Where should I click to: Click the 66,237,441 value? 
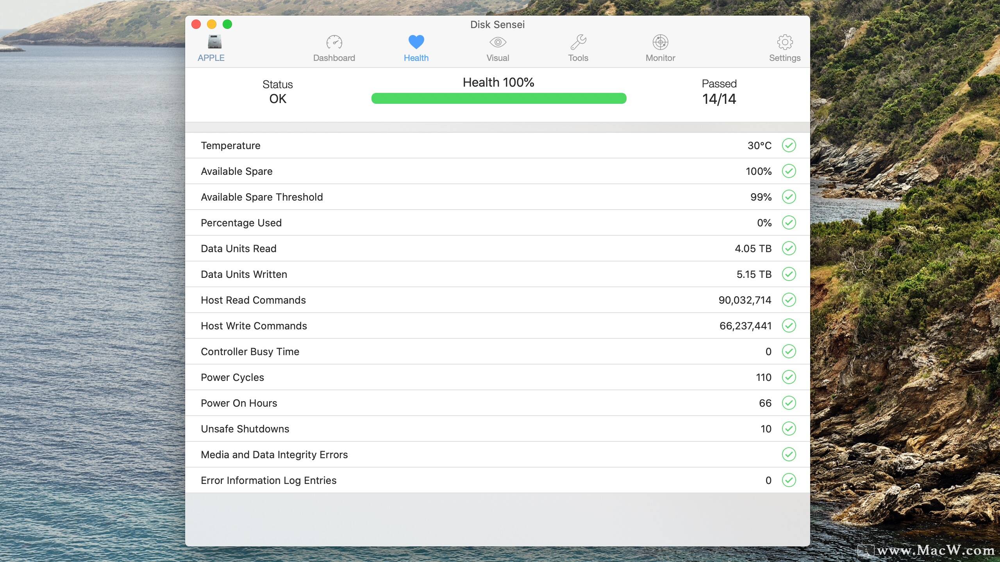745,326
